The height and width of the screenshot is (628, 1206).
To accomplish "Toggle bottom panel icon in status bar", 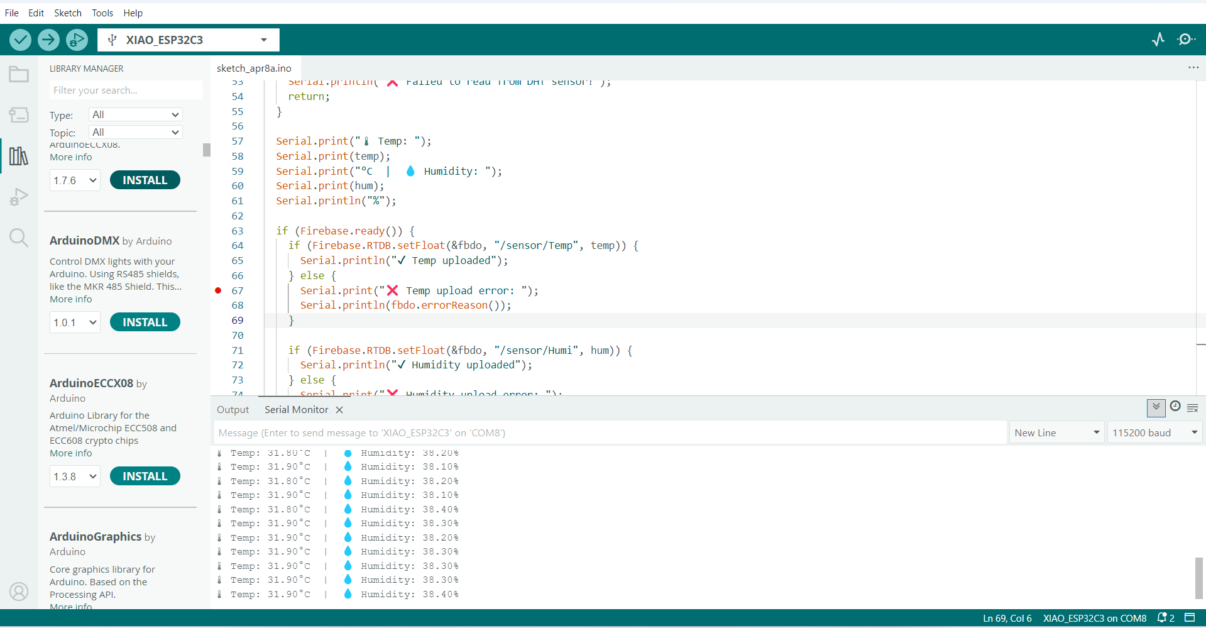I will [1189, 617].
